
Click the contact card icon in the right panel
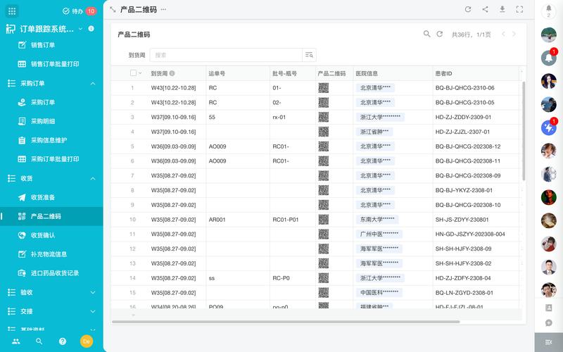[x=549, y=308]
